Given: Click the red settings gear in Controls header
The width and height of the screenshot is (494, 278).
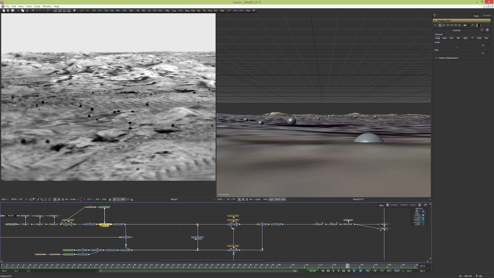Looking at the screenshot, I should [x=482, y=30].
